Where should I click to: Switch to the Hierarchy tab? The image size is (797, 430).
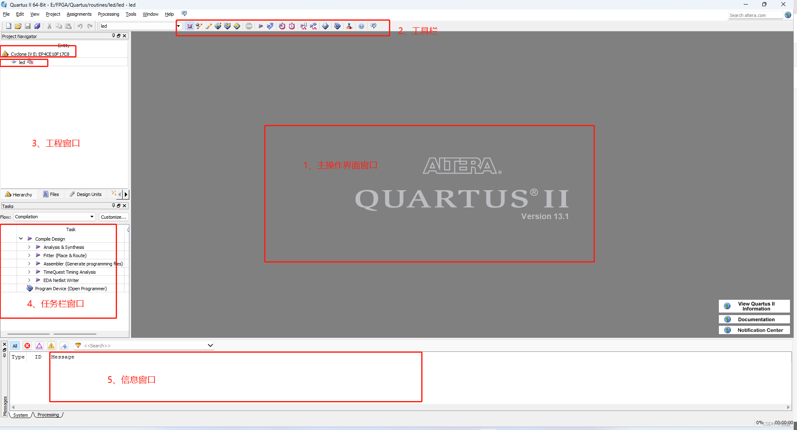click(x=19, y=194)
